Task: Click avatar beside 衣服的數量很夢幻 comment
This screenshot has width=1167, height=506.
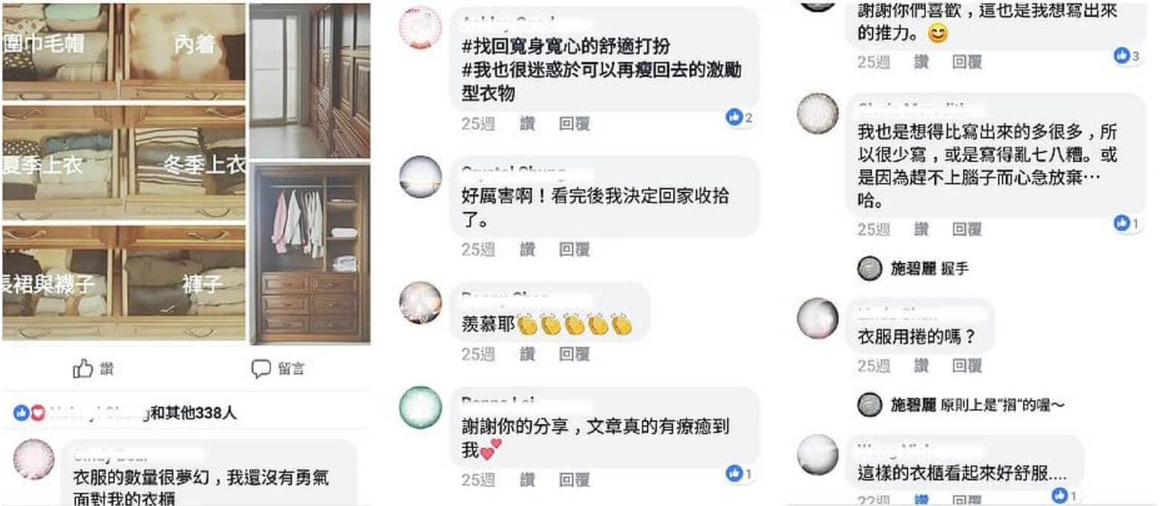Action: coord(34,460)
